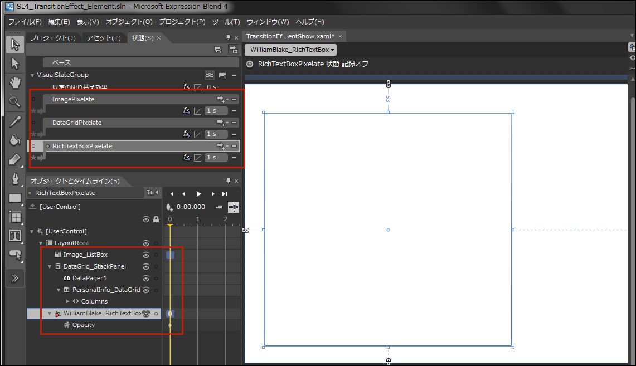Screen dimensions: 636x366
Task: Switch to the プロジェクト(J) tab
Action: tap(53, 38)
